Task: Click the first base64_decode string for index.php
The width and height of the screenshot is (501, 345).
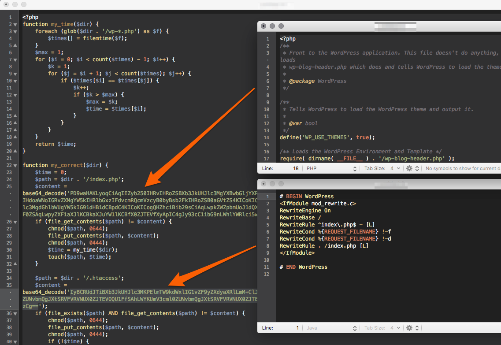Action: click(140, 204)
